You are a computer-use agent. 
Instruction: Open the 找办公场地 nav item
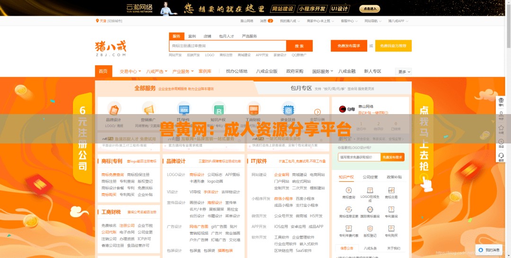coord(237,71)
